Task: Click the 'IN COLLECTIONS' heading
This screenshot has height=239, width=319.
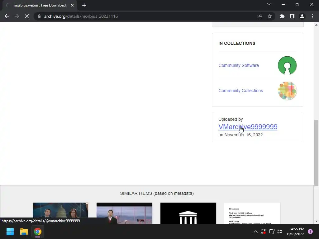Action: 237,43
